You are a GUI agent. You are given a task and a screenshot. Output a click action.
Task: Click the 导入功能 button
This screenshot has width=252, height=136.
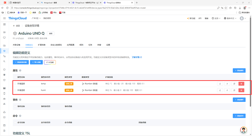[x=36, y=62]
